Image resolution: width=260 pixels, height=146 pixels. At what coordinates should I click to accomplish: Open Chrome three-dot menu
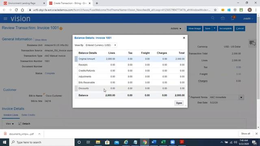click(x=256, y=10)
